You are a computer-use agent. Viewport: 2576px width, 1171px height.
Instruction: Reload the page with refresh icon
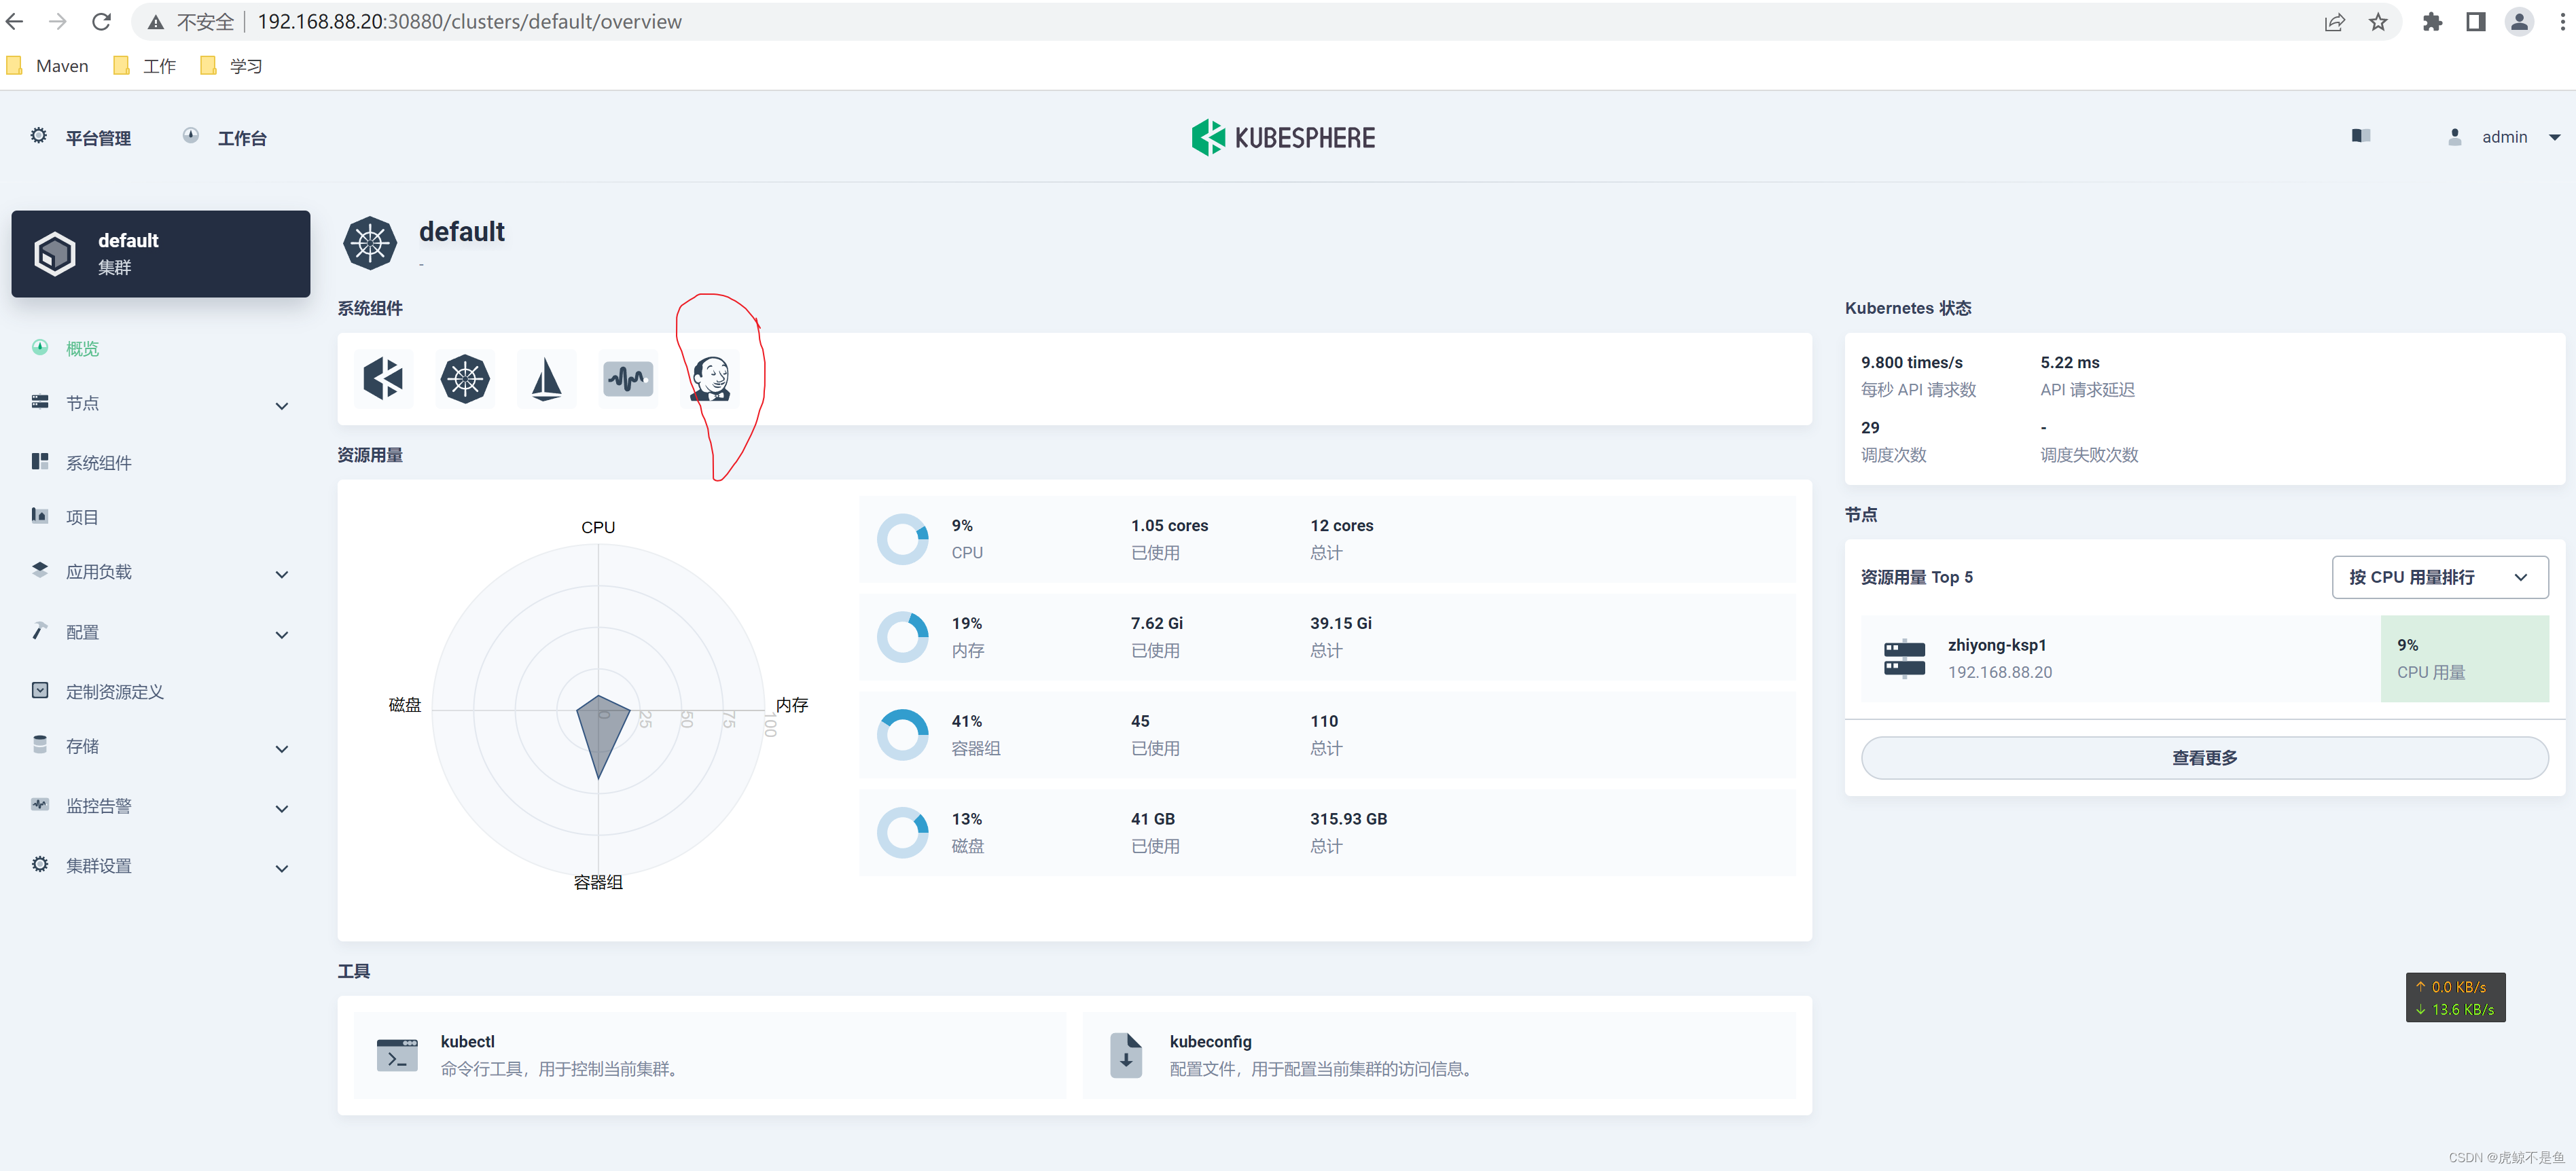(101, 21)
